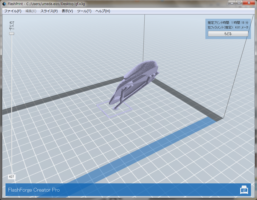Click the 427 レイヤー label above the slider
The image size is (257, 200).
[12, 26]
